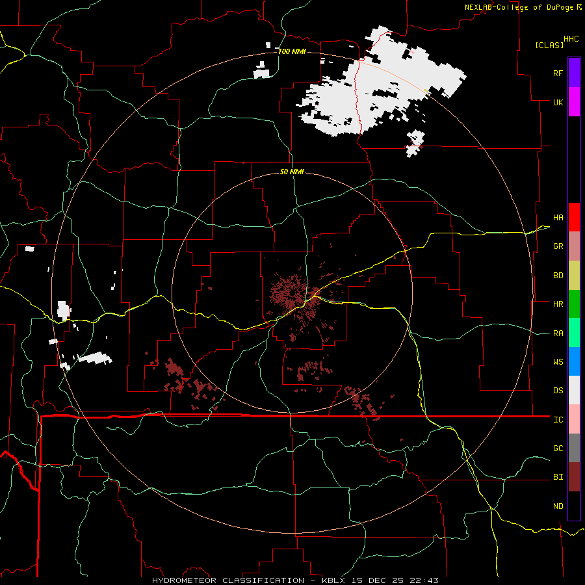Click the BI dark red legend swatch
This screenshot has height=585, width=585.
(574, 477)
